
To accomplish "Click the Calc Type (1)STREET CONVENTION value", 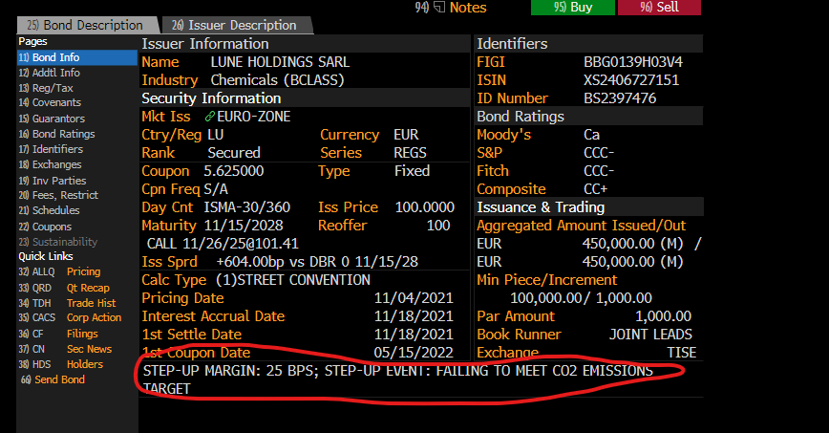I will click(293, 280).
